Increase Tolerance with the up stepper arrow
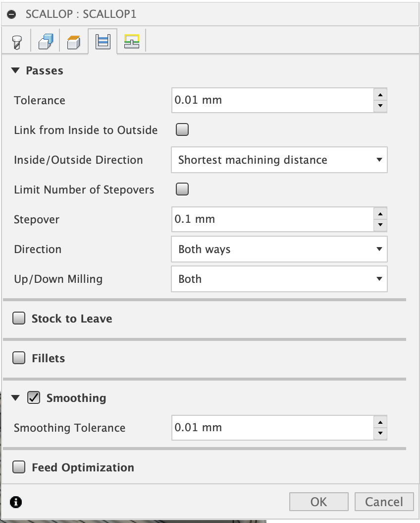This screenshot has height=523, width=420. pos(380,94)
